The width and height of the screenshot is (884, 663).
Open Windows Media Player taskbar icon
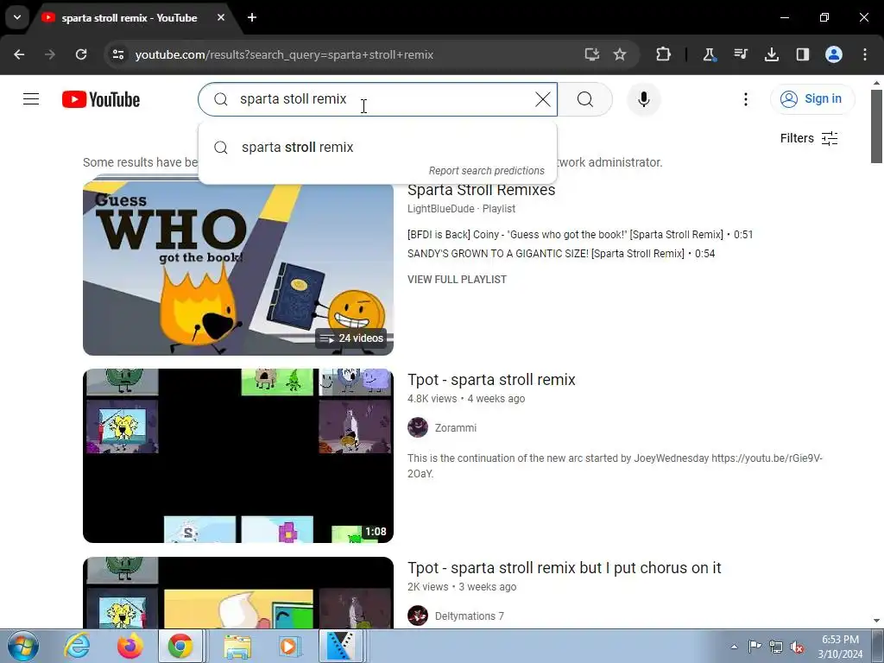(x=290, y=646)
